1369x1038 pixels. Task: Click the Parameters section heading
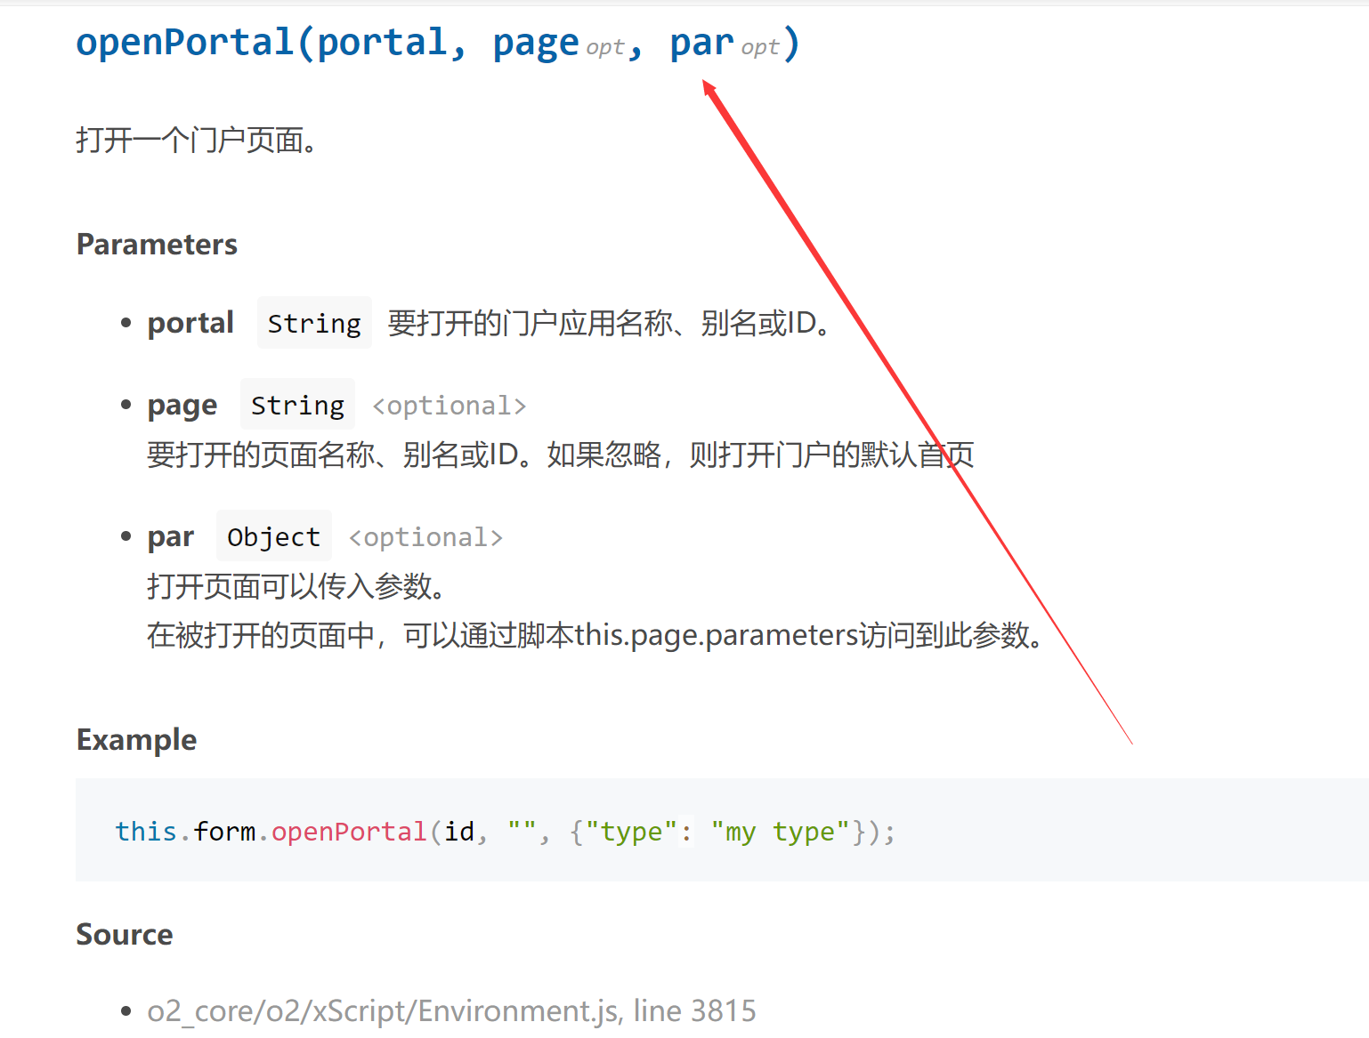click(x=157, y=245)
